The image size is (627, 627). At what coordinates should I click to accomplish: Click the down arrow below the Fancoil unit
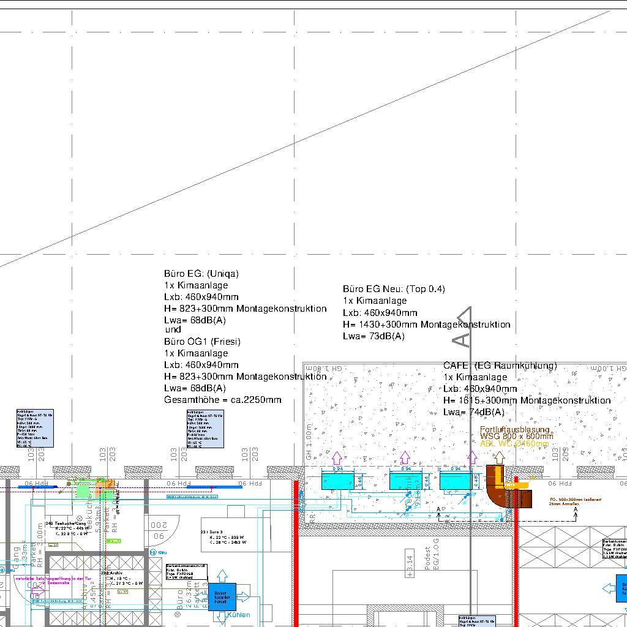coord(222,618)
